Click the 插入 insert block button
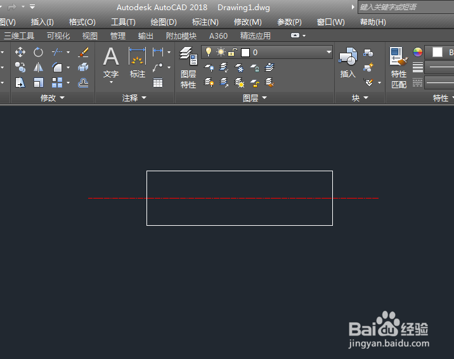This screenshot has width=454, height=359. [347, 62]
